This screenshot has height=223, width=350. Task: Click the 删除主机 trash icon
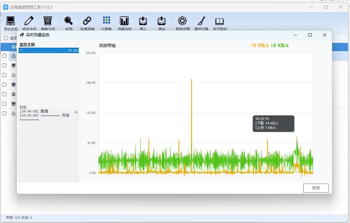click(x=47, y=21)
